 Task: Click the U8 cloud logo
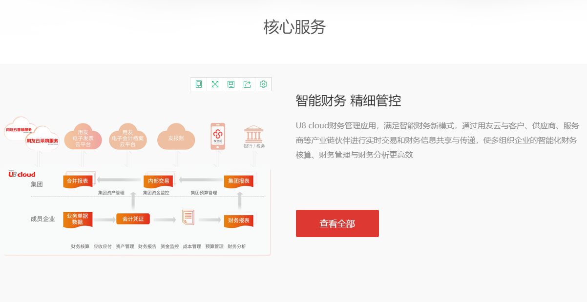tap(22, 174)
